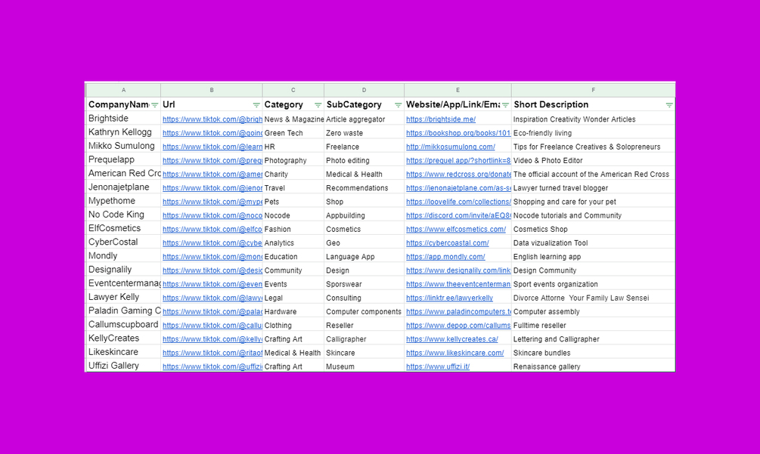
Task: Open No Code King's TikTok URL link
Action: pyautogui.click(x=212, y=215)
